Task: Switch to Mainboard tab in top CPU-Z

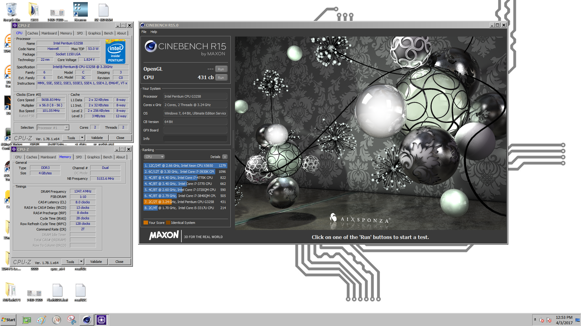Action: tap(49, 33)
